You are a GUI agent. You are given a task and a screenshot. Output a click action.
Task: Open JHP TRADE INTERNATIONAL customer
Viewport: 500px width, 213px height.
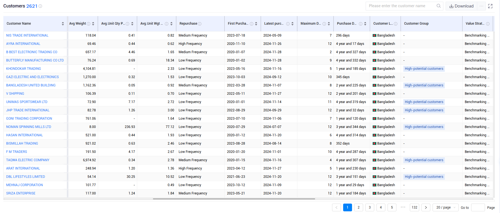pos(28,110)
